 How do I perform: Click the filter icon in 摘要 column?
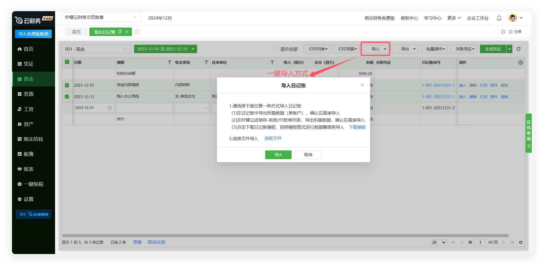tap(170, 63)
